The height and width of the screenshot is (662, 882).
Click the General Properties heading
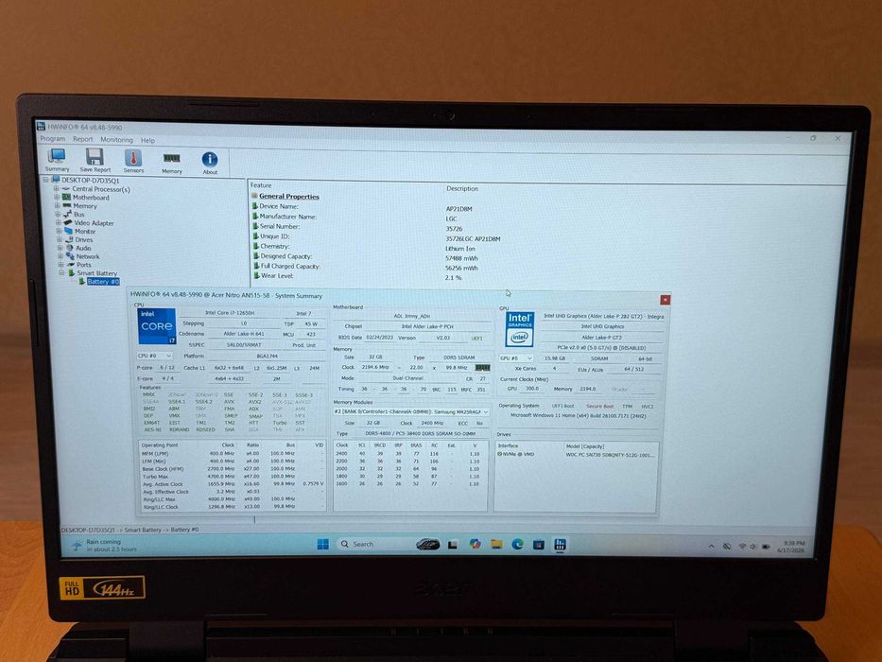pyautogui.click(x=289, y=197)
